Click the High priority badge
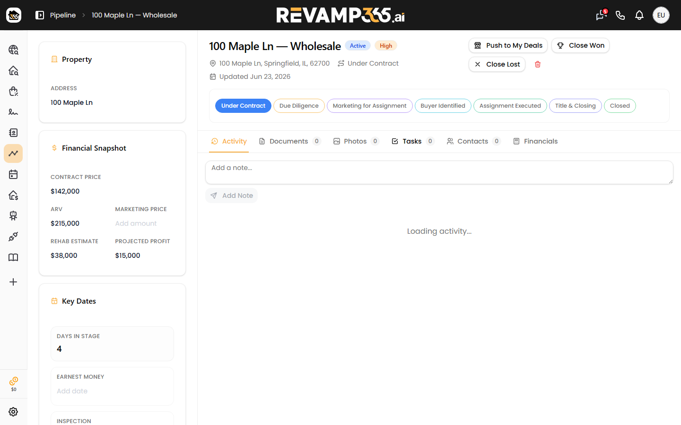 [x=386, y=46]
